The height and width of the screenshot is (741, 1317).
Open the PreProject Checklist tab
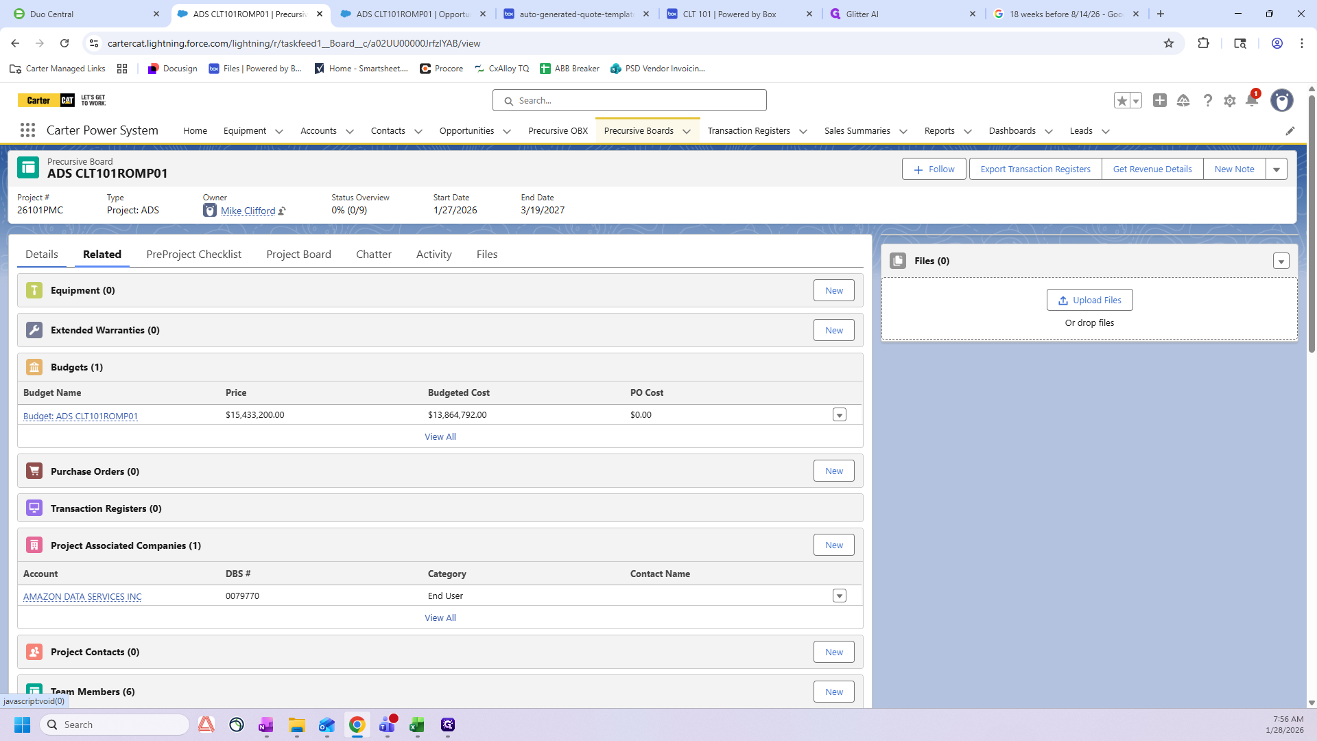[x=193, y=255]
